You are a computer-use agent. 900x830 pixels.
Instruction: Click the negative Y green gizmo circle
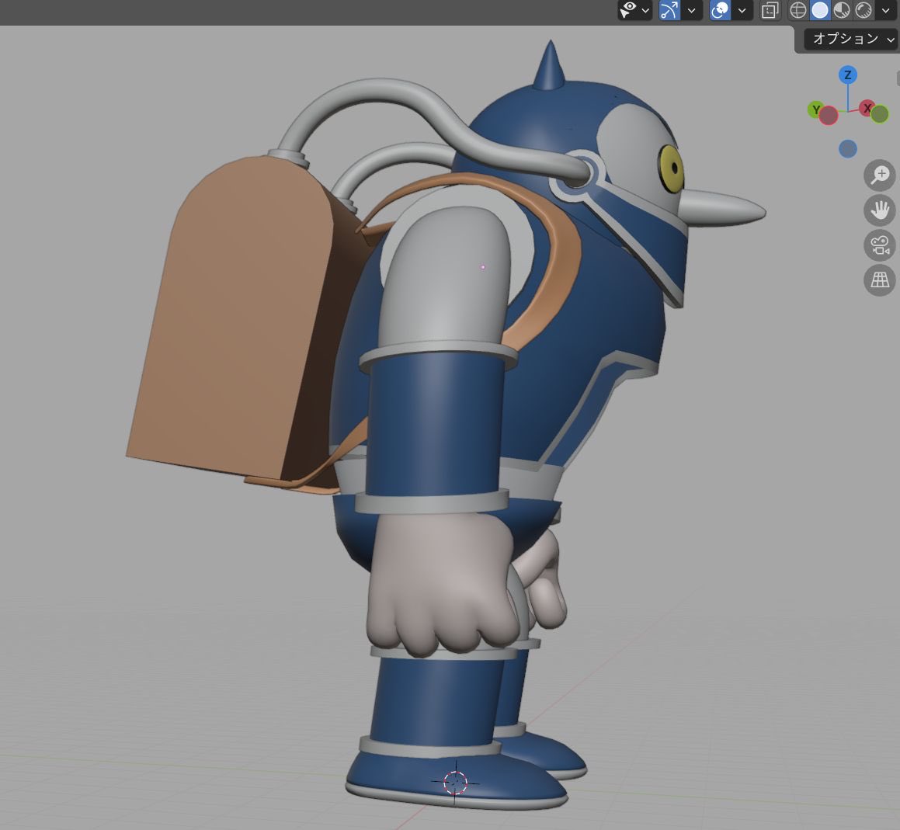click(x=879, y=114)
